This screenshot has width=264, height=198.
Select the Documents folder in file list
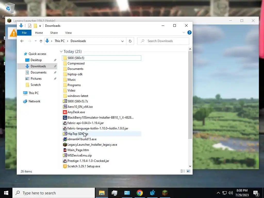click(x=75, y=69)
